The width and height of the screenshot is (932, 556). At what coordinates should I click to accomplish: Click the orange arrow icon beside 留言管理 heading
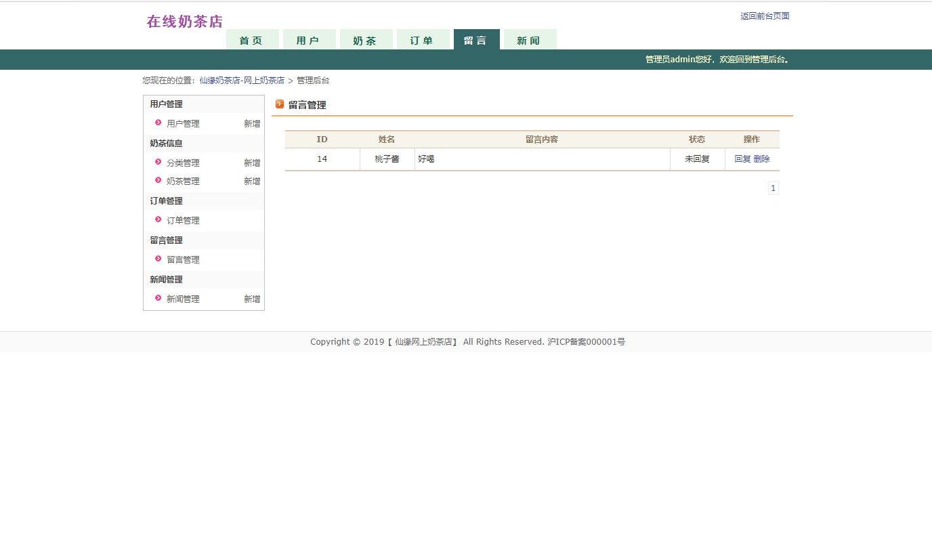tap(280, 104)
